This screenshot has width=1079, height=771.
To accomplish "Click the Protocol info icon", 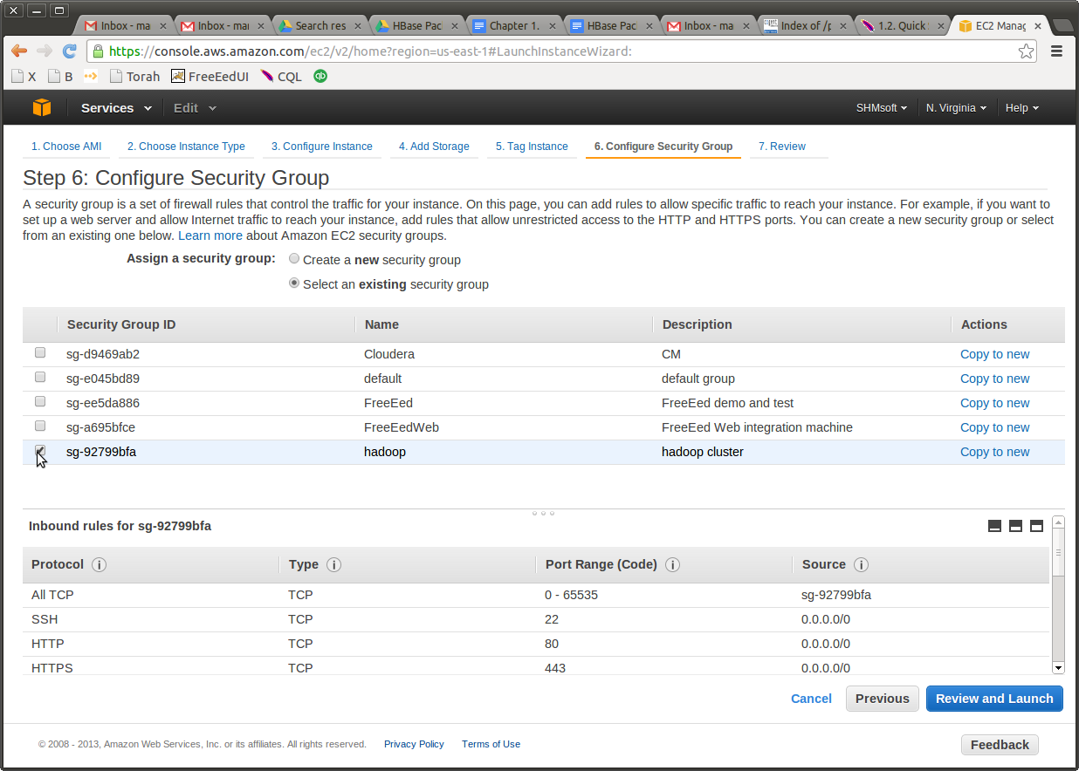I will [99, 564].
